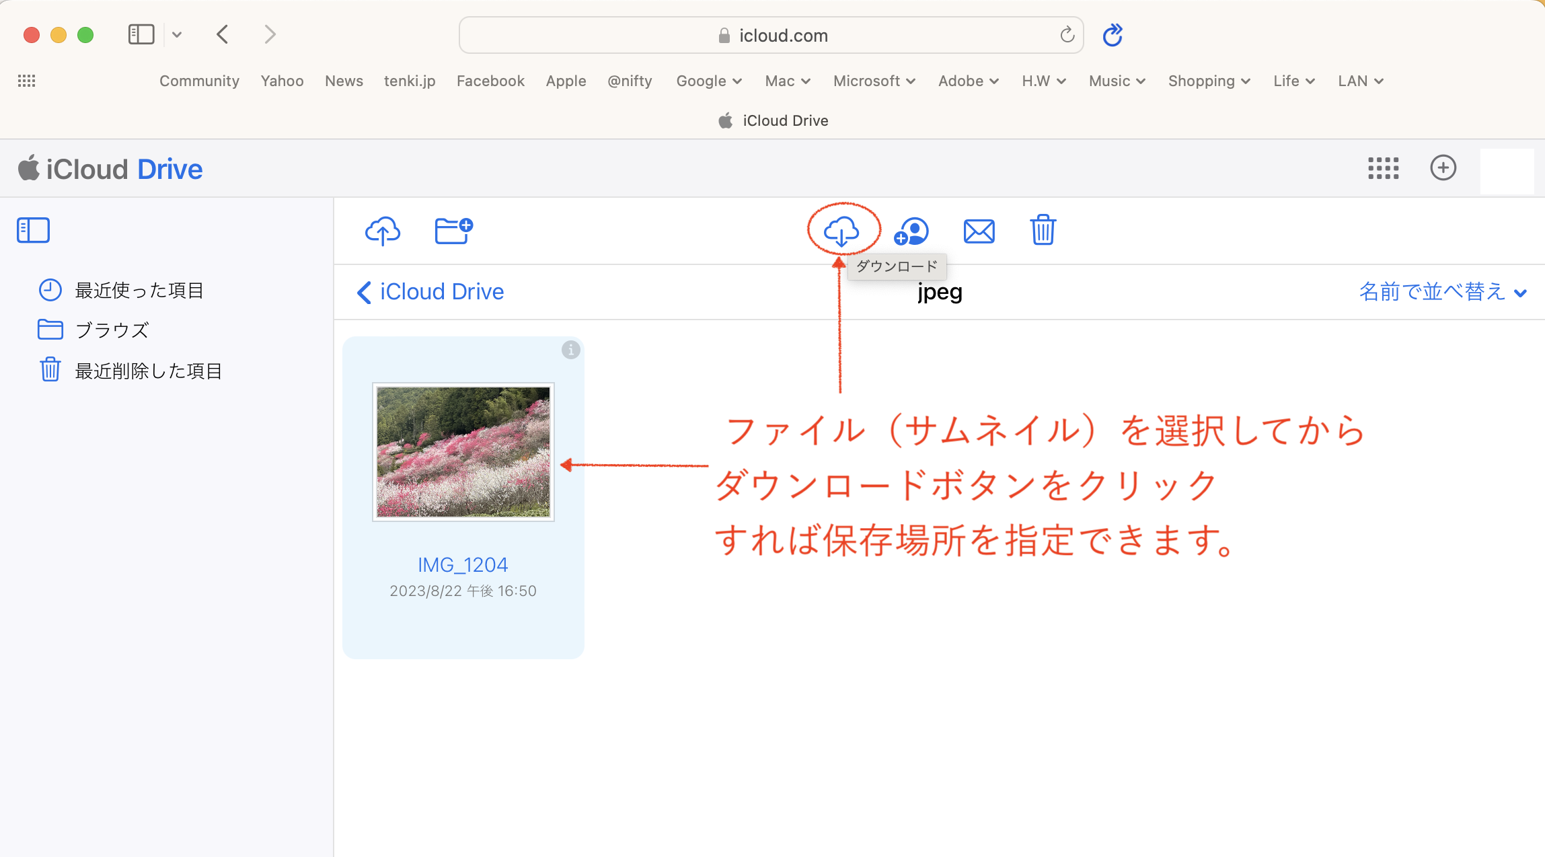1545x857 pixels.
Task: Expand the sort-by-name dropdown (名前で並べ替え)
Action: pyautogui.click(x=1442, y=292)
